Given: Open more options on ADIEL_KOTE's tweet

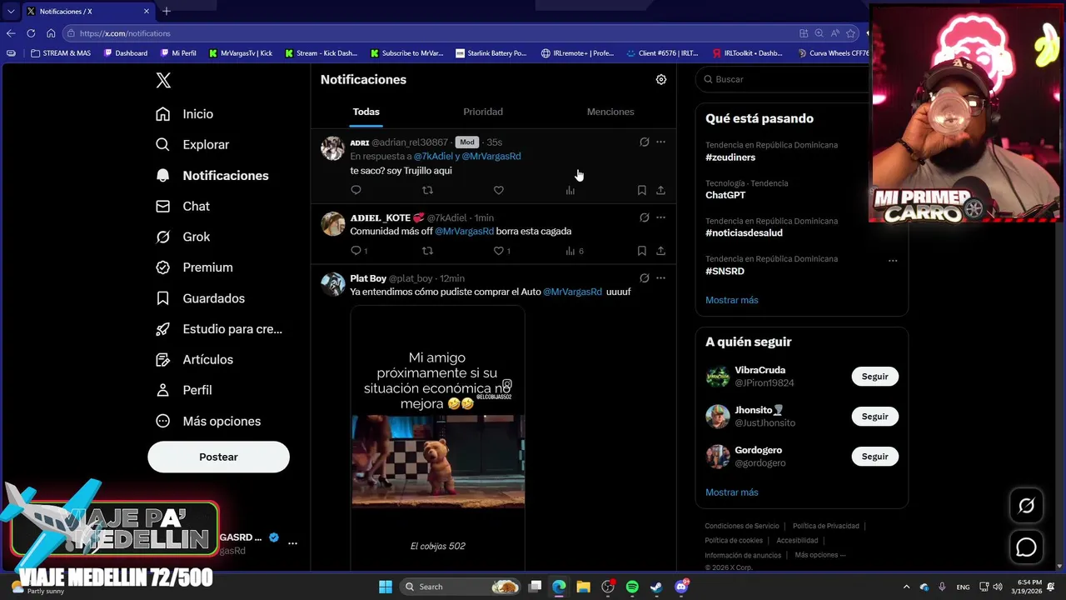Looking at the screenshot, I should pos(660,217).
